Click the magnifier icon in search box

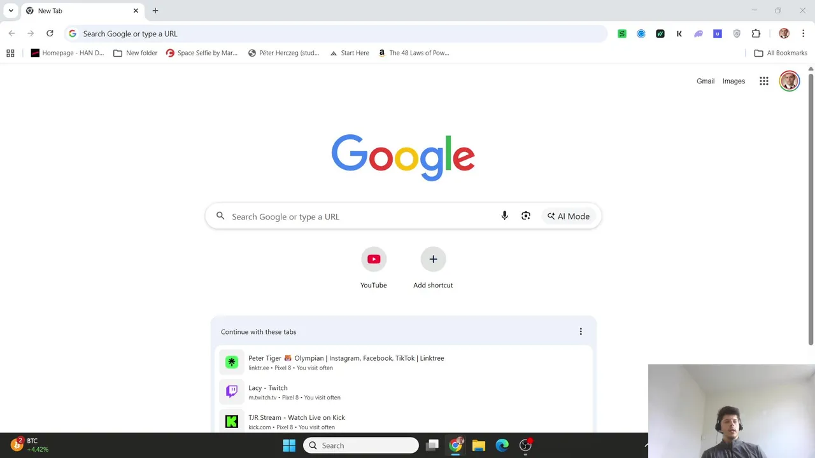(220, 216)
